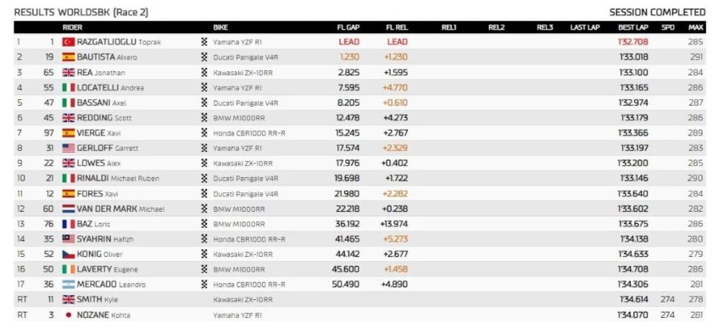Select the BEST LAP column header
This screenshot has height=334, width=724.
633,27
